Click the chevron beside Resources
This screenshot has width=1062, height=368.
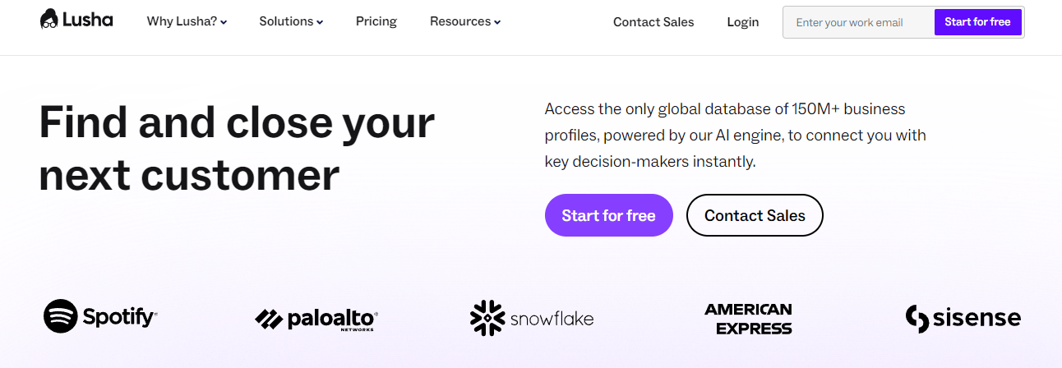click(x=496, y=23)
